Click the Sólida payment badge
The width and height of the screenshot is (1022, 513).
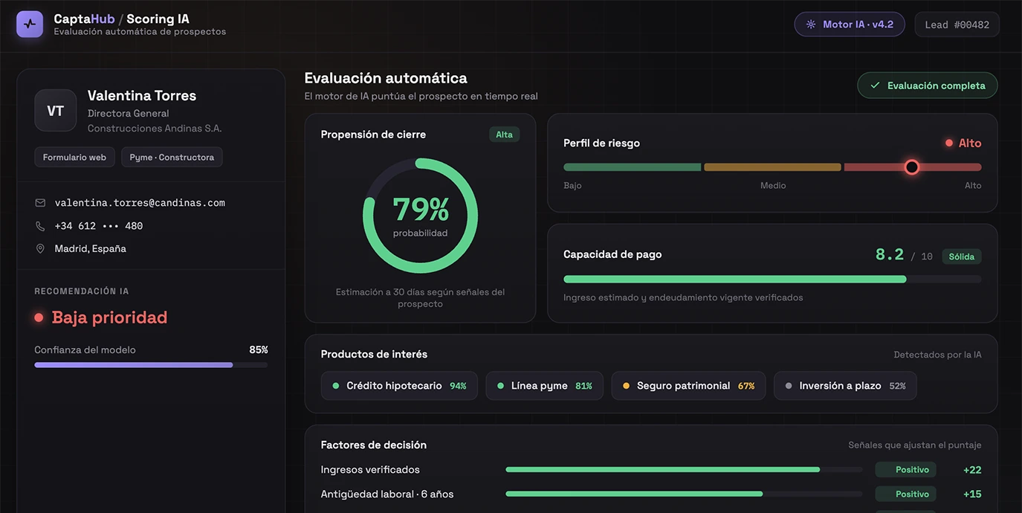pyautogui.click(x=961, y=256)
